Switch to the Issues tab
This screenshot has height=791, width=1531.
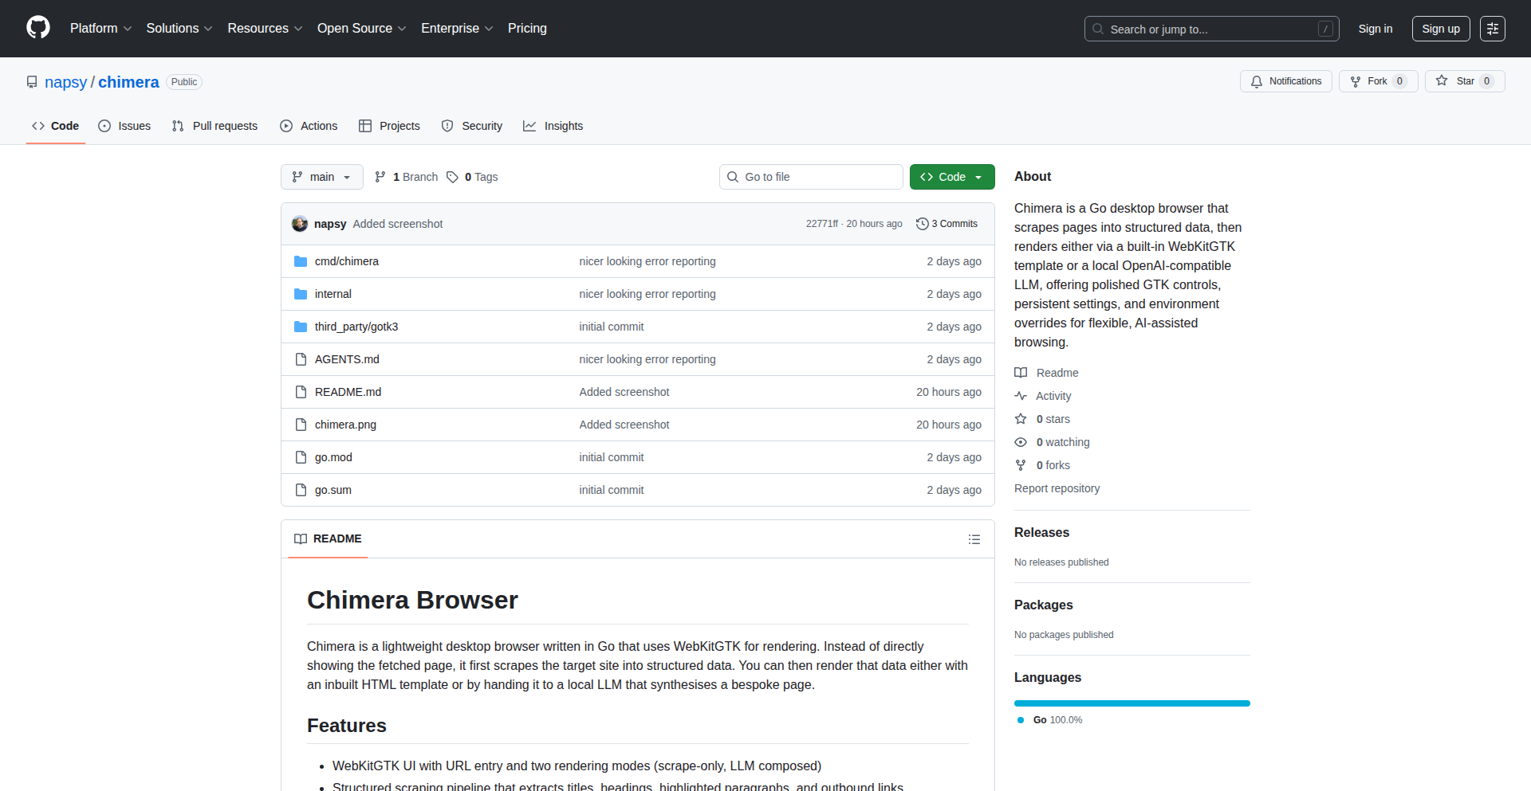124,126
